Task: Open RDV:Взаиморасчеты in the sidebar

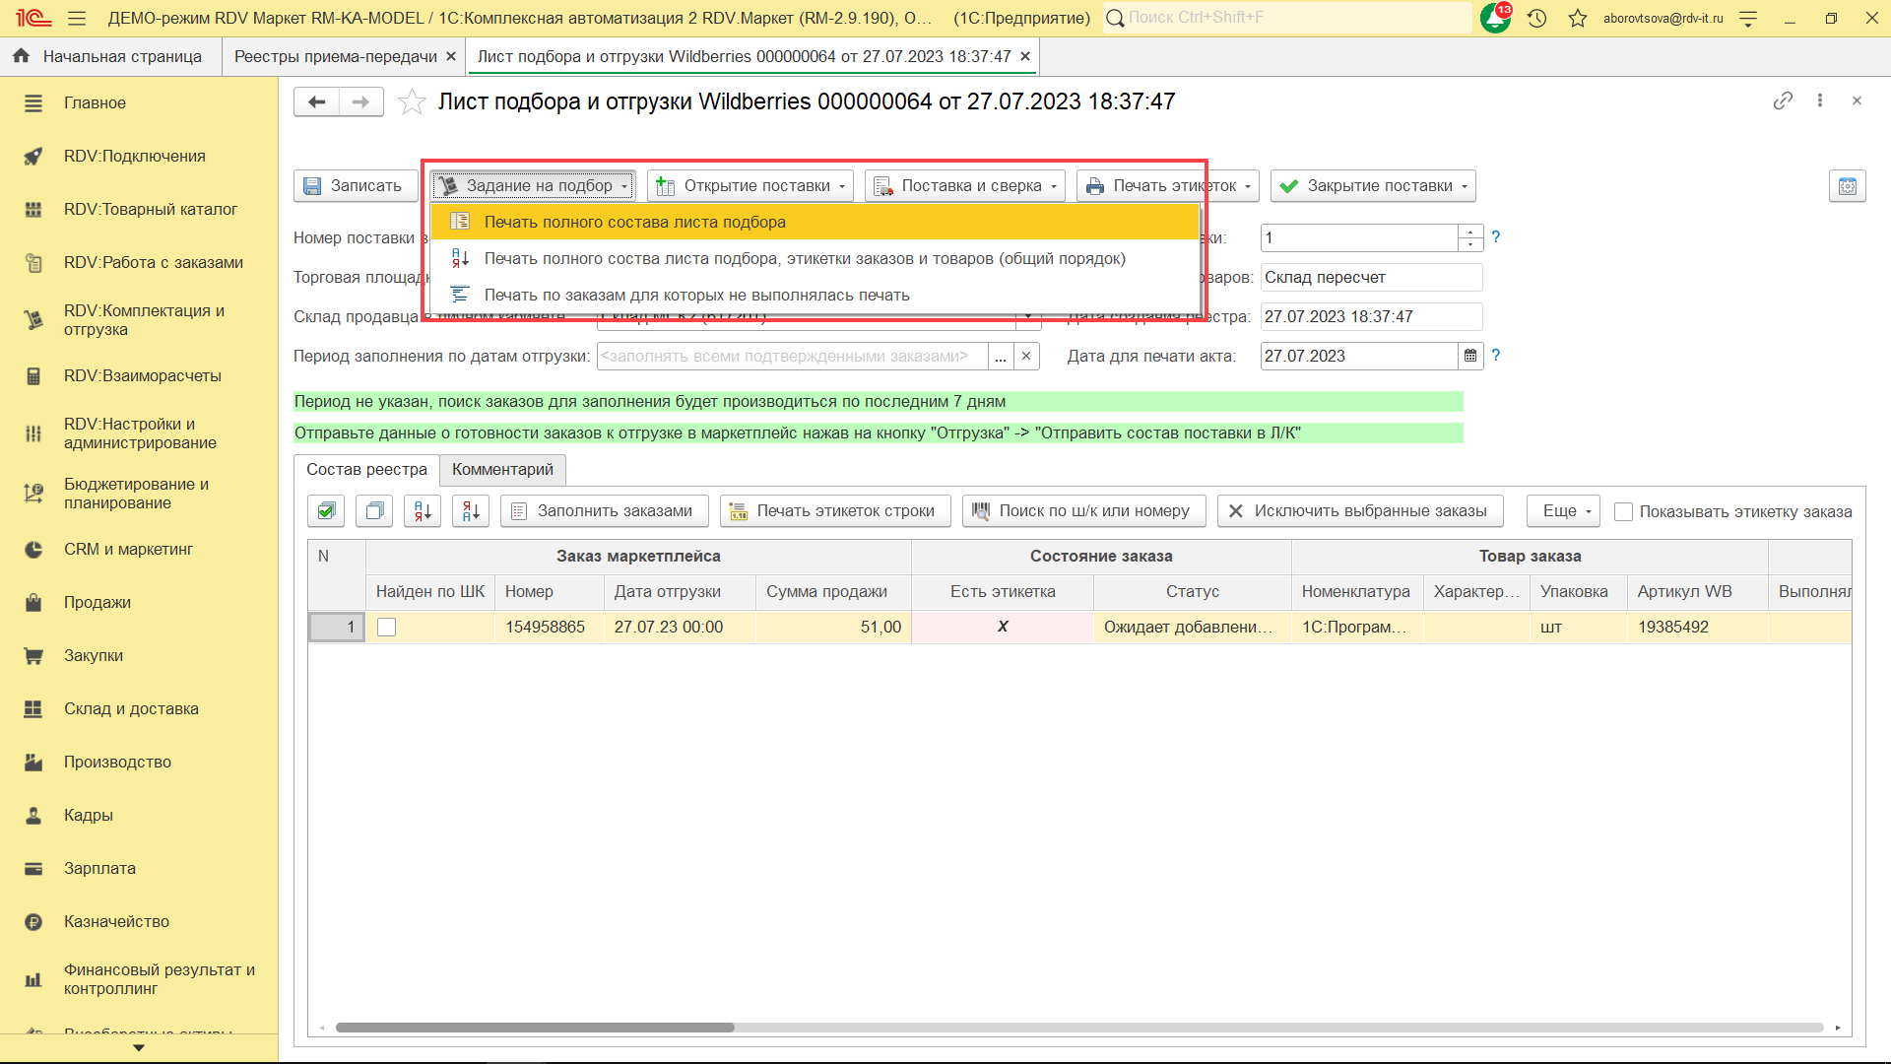Action: coord(143,375)
